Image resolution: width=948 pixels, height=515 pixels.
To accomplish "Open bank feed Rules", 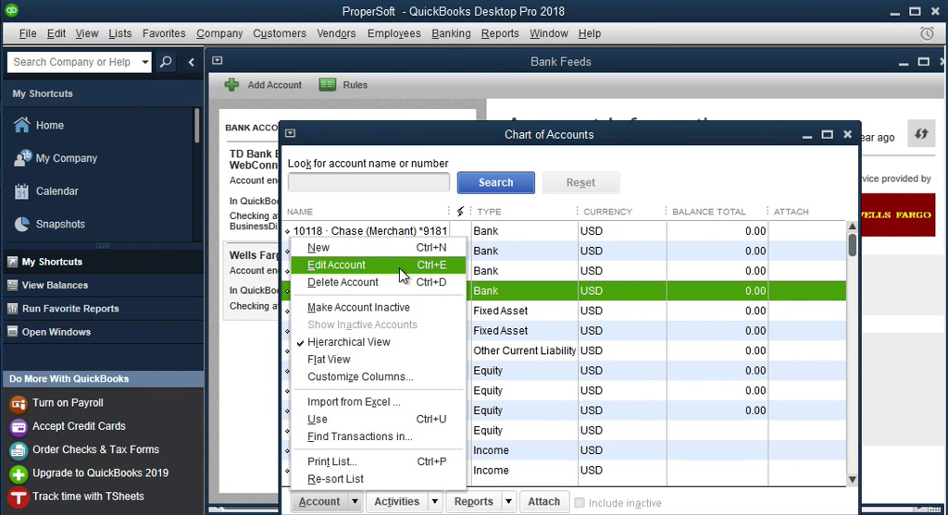I will point(343,84).
